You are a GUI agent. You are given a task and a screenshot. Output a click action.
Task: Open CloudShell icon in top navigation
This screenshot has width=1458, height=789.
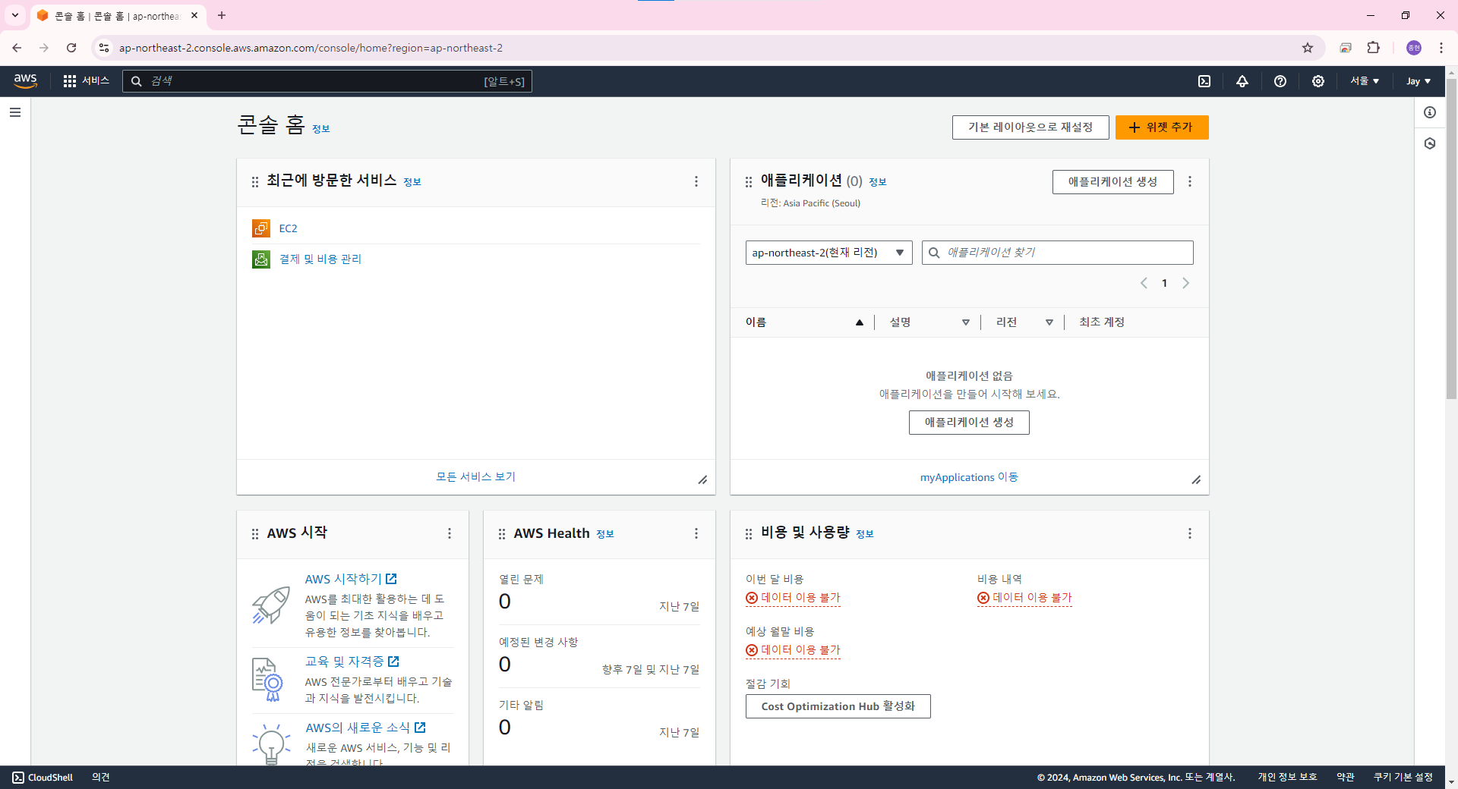1204,81
